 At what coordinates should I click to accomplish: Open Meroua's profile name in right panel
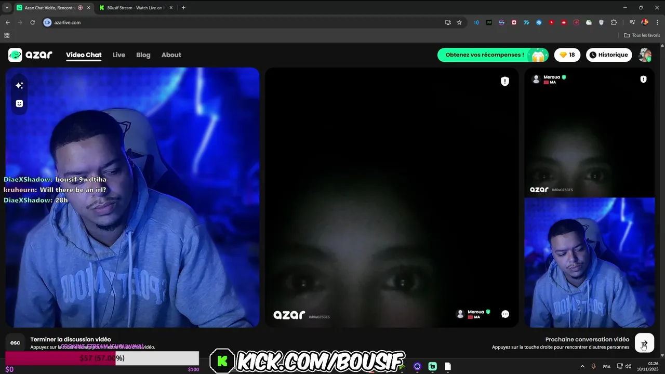[552, 77]
